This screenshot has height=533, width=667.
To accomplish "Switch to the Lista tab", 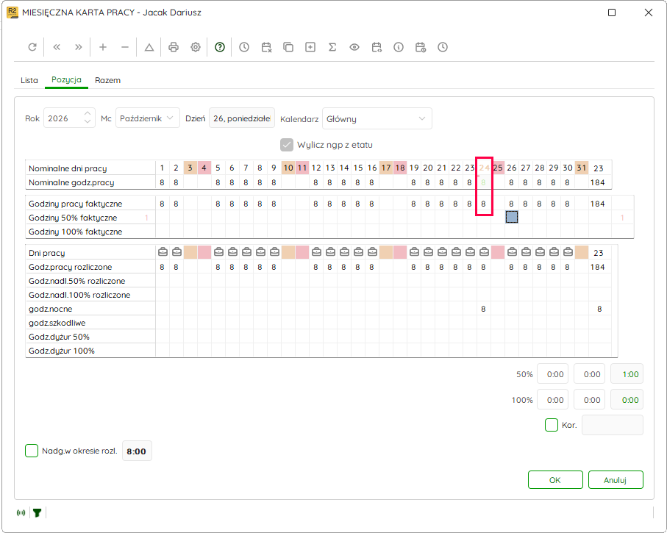I will pos(29,80).
